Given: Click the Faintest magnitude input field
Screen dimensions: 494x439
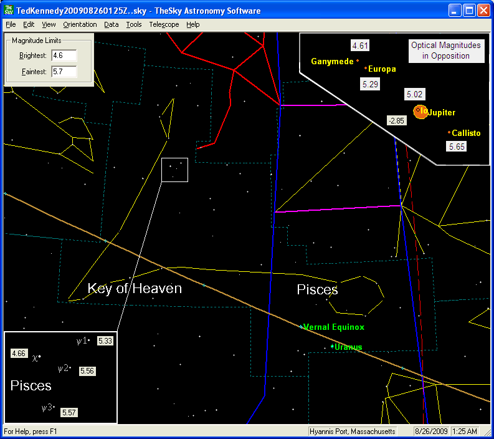Looking at the screenshot, I should tap(64, 72).
